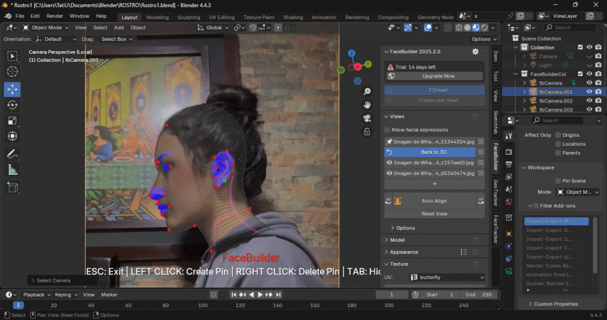The width and height of the screenshot is (607, 320).
Task: Open the Render menu
Action: (55, 16)
